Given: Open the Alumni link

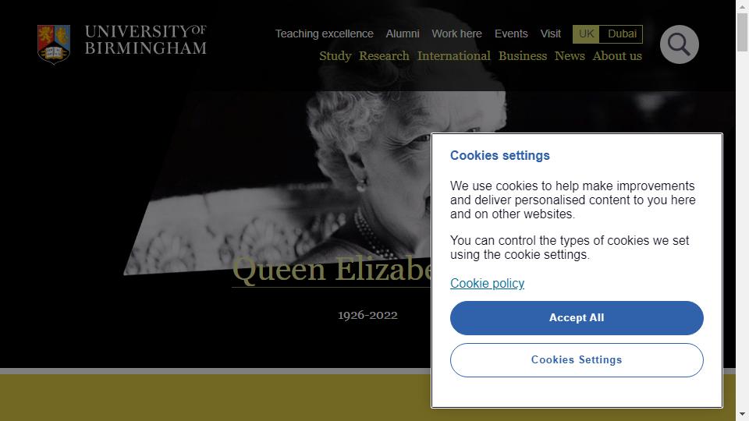Looking at the screenshot, I should [x=403, y=34].
